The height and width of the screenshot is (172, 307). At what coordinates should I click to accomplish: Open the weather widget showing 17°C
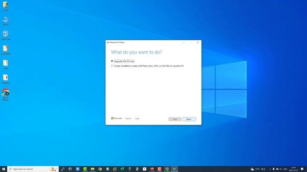point(258,169)
